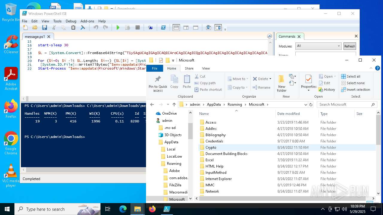Create a new script in PowerShell ISE
This screenshot has height=215, width=383.
[x=25, y=27]
